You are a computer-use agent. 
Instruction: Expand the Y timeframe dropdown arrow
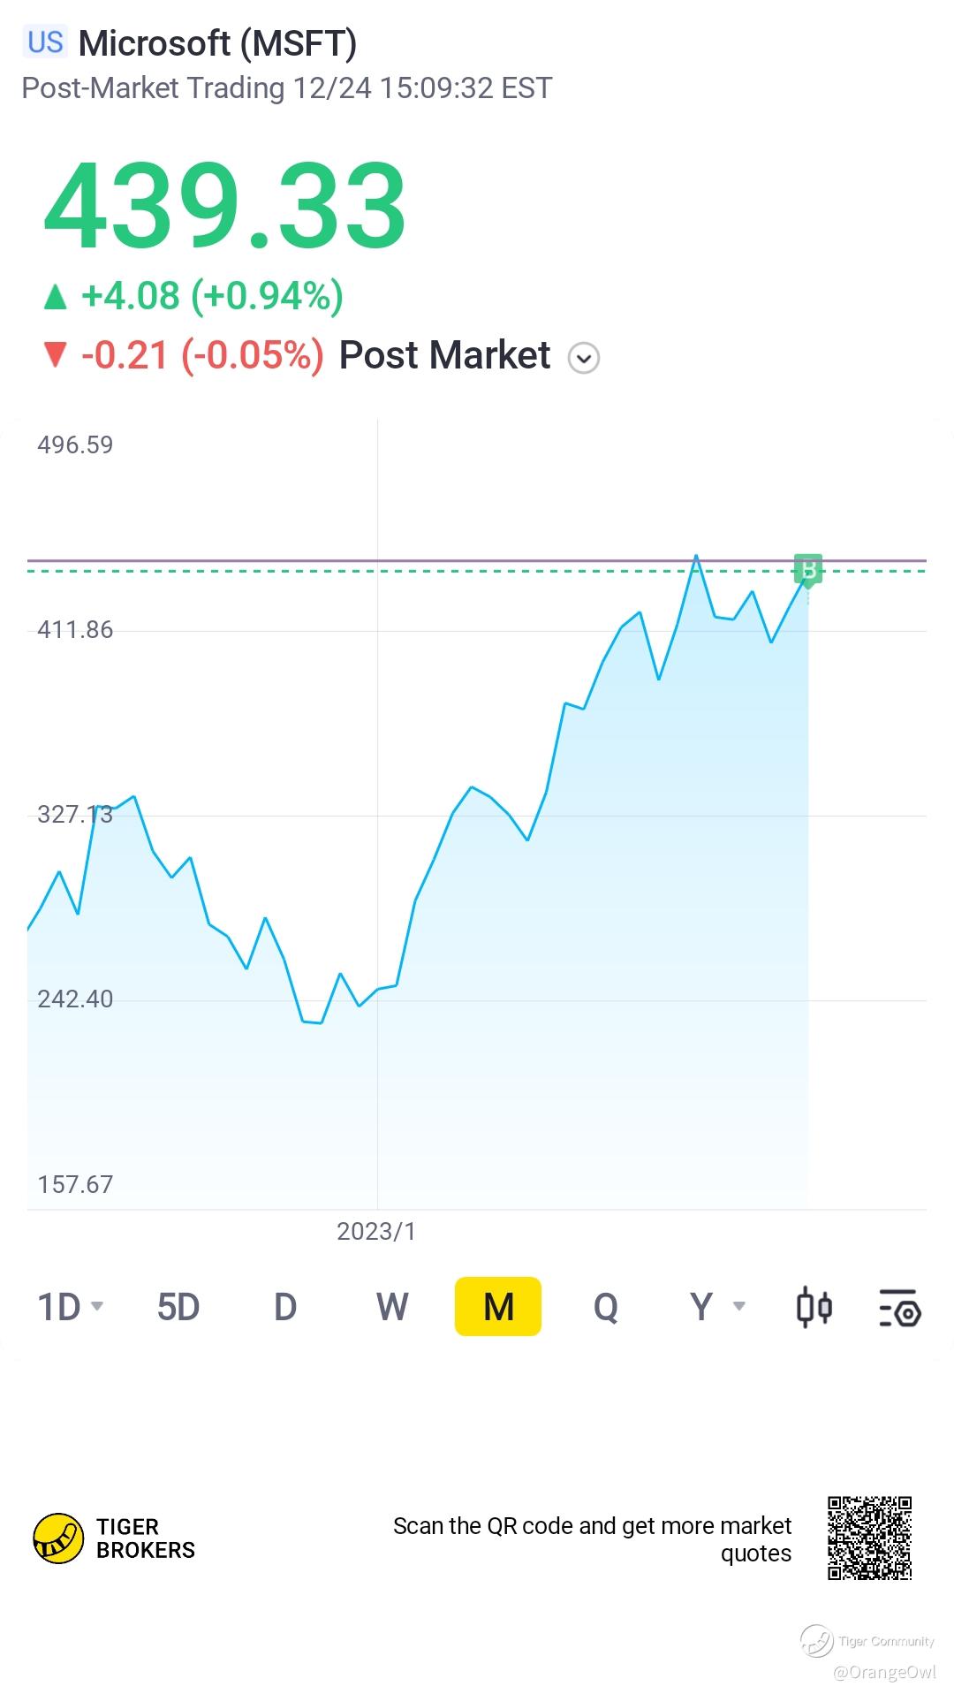[x=739, y=1306]
